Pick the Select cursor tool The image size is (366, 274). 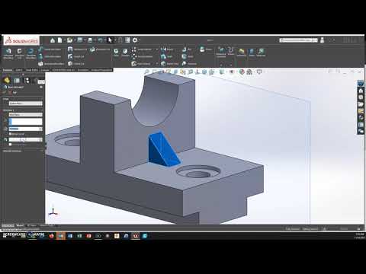click(110, 40)
